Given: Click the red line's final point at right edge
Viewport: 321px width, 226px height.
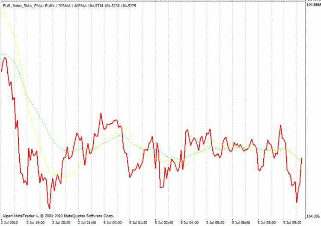Looking at the screenshot, I should click(x=301, y=158).
